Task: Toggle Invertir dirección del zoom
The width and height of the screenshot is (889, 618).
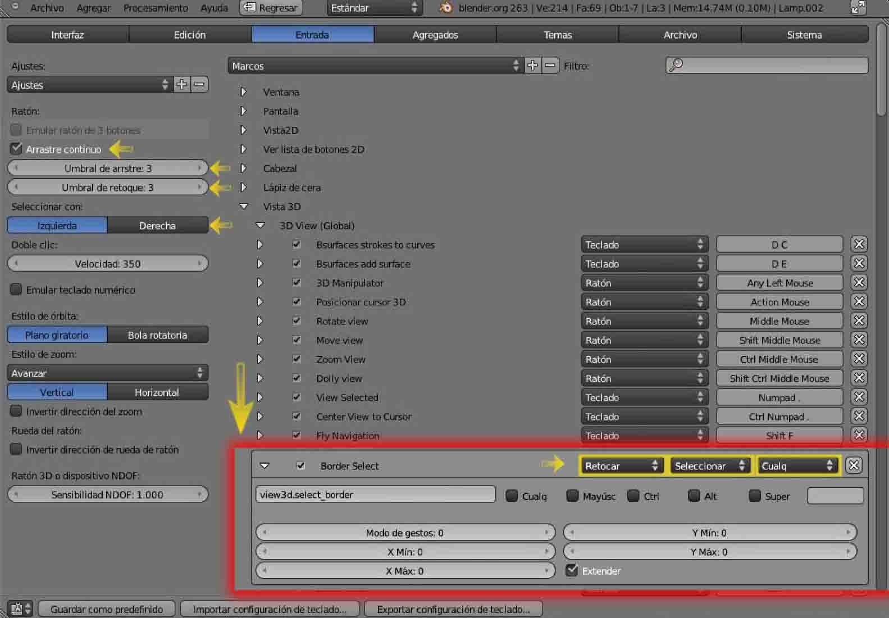Action: point(16,411)
